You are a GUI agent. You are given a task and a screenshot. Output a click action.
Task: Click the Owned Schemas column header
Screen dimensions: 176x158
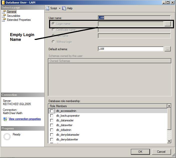[x=110, y=61]
